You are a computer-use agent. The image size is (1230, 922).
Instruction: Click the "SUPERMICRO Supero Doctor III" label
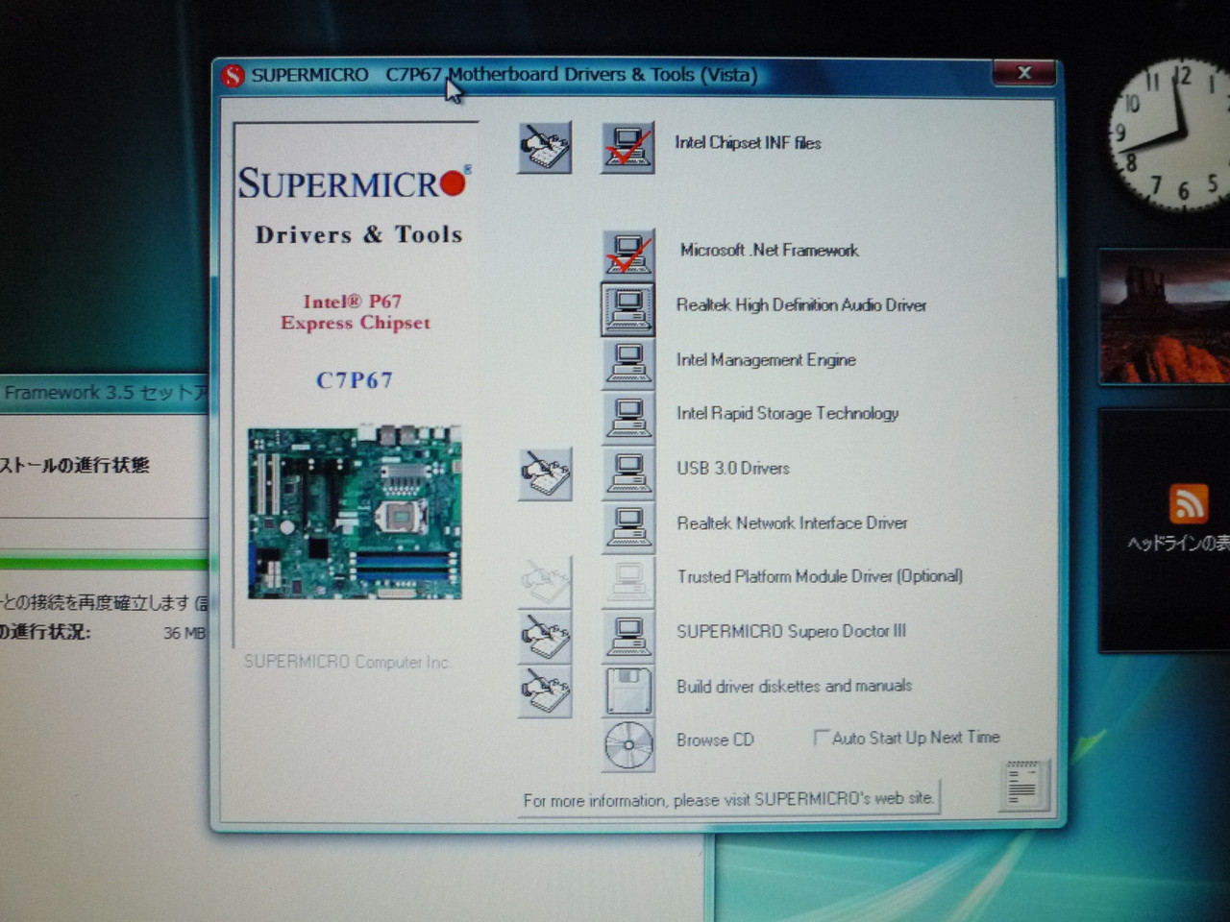click(x=791, y=632)
